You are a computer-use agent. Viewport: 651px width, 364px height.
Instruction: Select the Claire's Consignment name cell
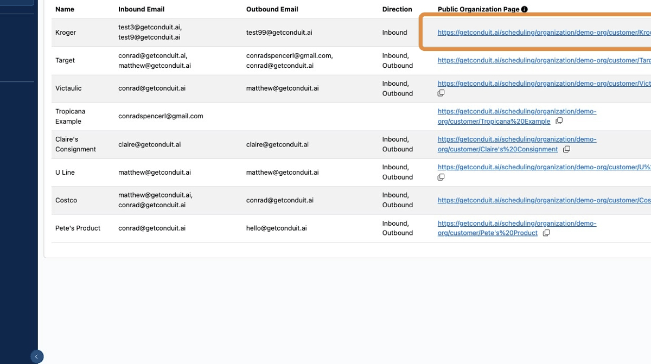coord(75,144)
